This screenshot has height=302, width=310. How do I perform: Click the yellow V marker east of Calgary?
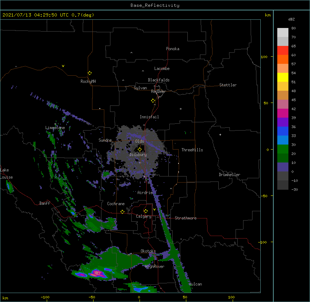(154, 209)
